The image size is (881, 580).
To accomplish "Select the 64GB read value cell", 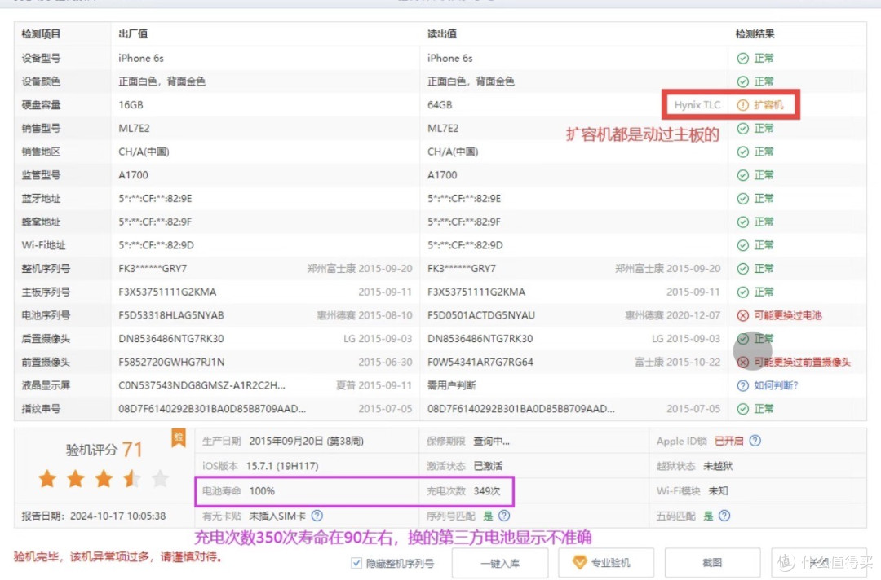I will click(440, 105).
